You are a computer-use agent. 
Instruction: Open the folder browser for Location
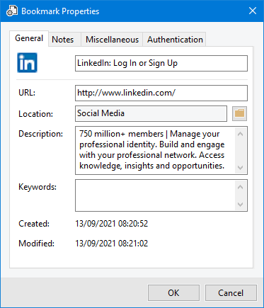coord(239,113)
